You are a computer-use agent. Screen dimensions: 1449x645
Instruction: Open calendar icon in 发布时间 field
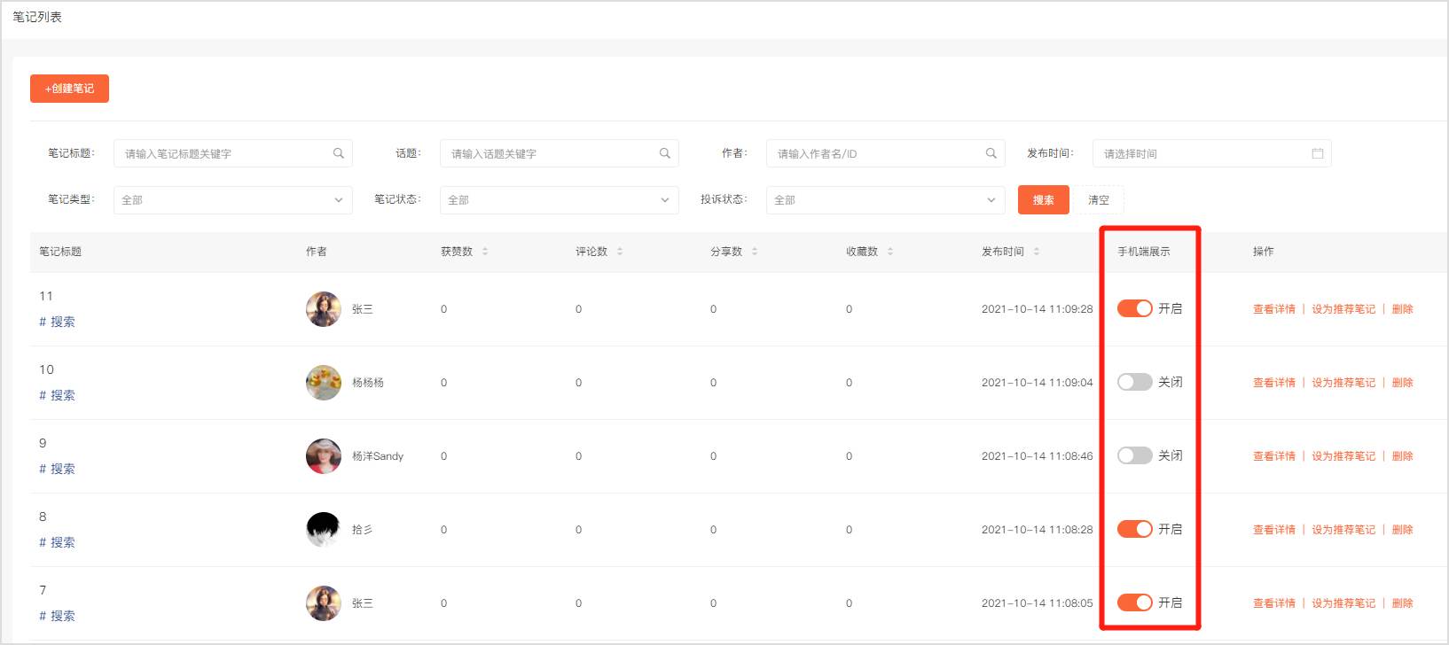point(1317,153)
